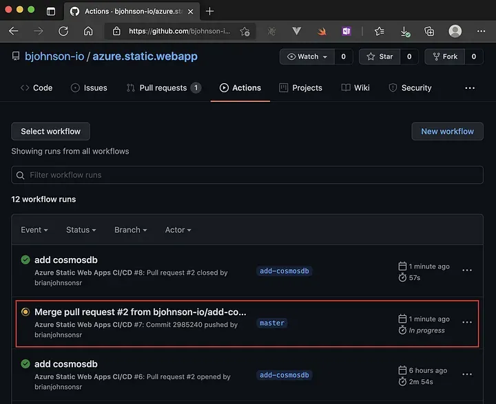Viewport: 496px width, 404px height.
Task: Click in-progress status icon of run #7
Action: tap(25, 312)
